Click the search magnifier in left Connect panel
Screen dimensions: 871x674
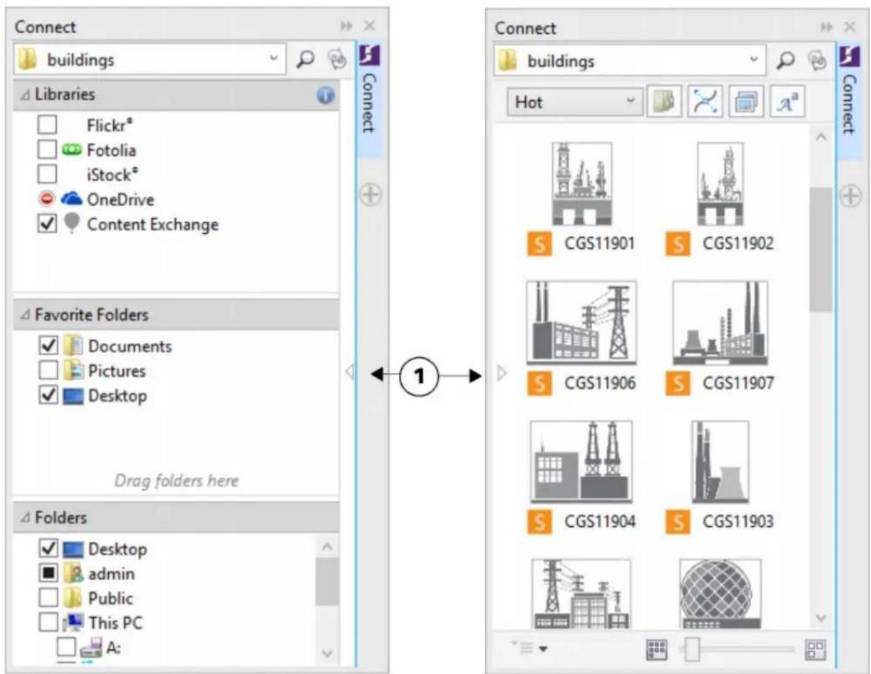click(305, 59)
